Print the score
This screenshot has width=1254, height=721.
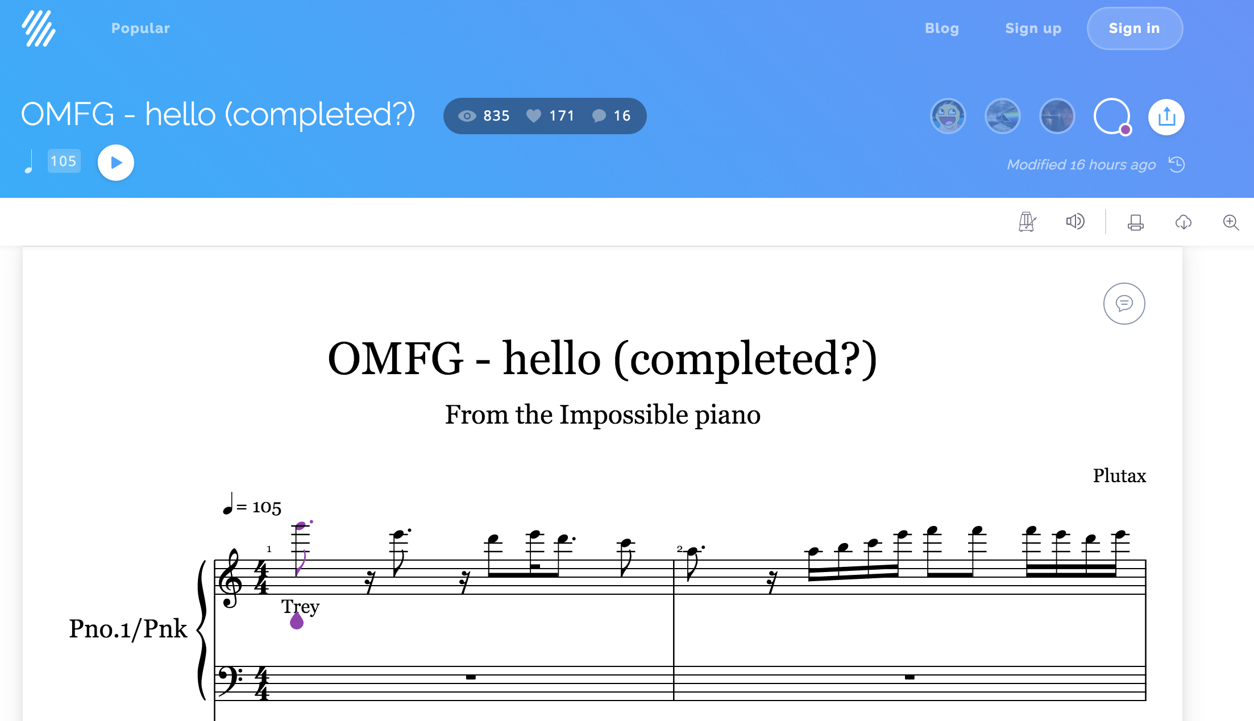pyautogui.click(x=1136, y=222)
